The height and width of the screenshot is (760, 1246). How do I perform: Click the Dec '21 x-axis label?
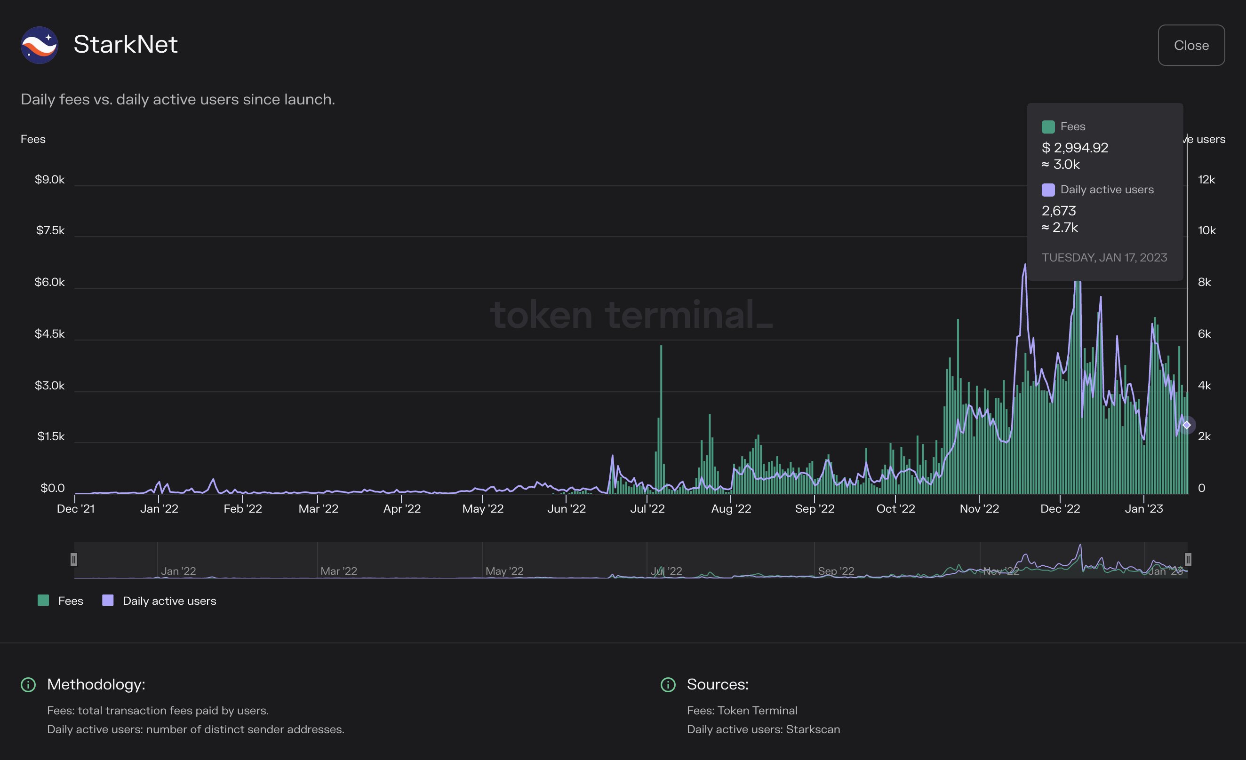tap(75, 508)
